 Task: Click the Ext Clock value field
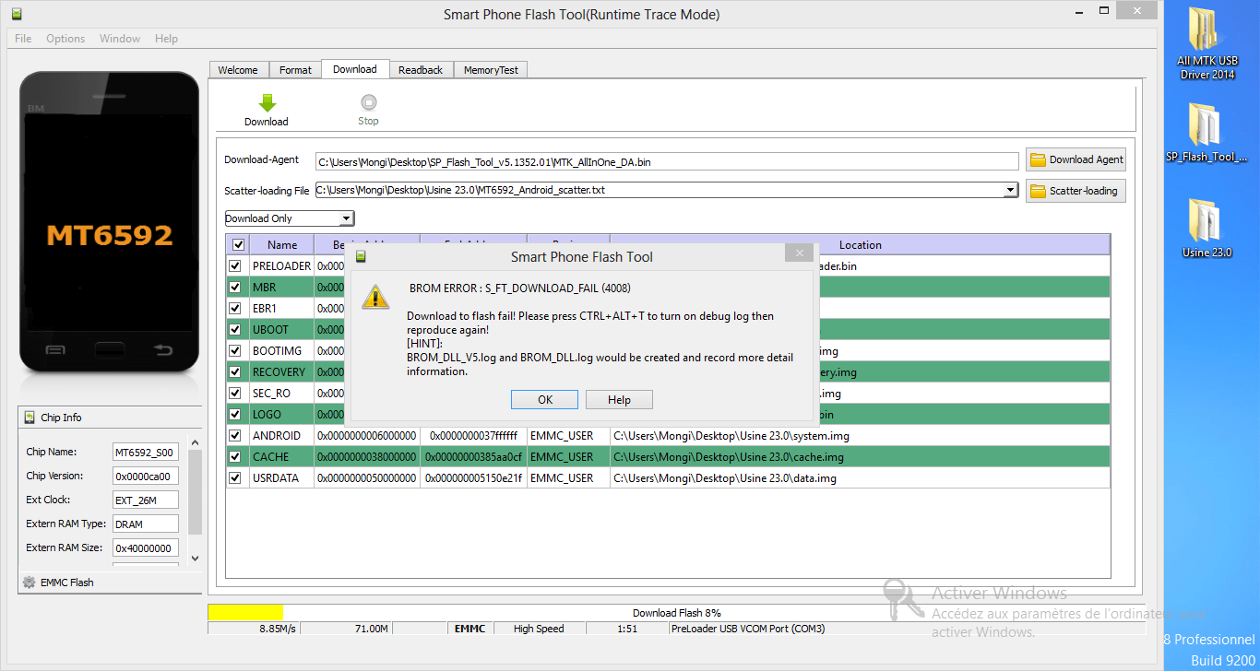146,500
